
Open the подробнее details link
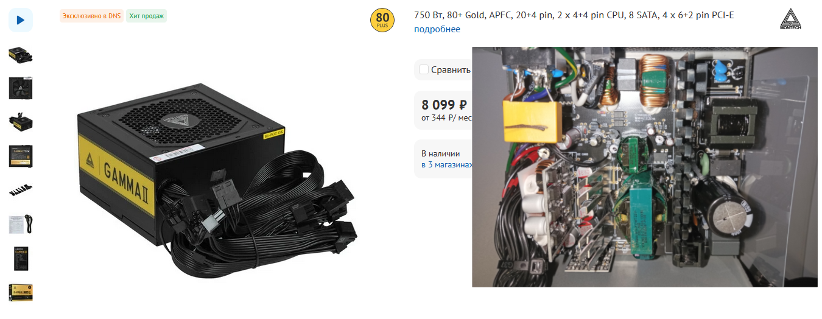coord(437,29)
